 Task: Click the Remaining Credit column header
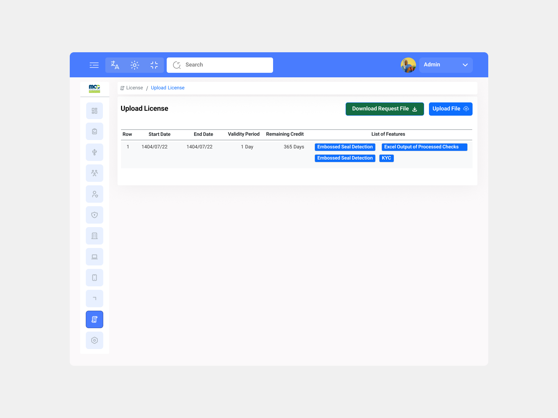[285, 134]
